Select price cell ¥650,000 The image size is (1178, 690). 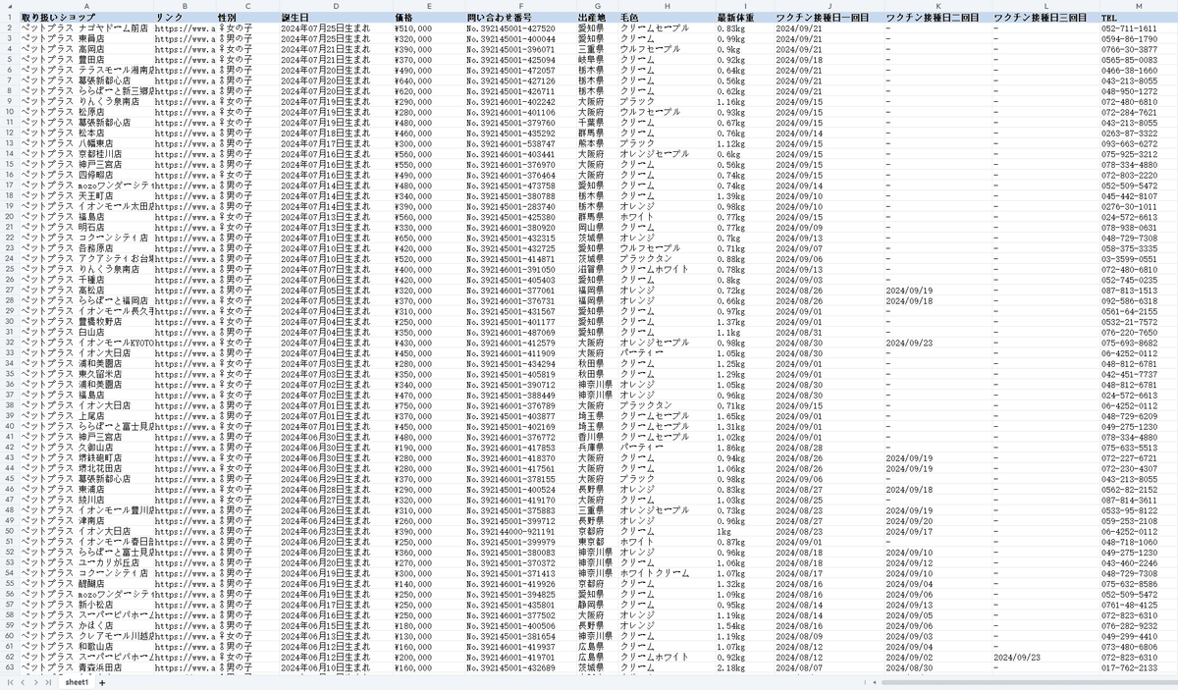(429, 237)
